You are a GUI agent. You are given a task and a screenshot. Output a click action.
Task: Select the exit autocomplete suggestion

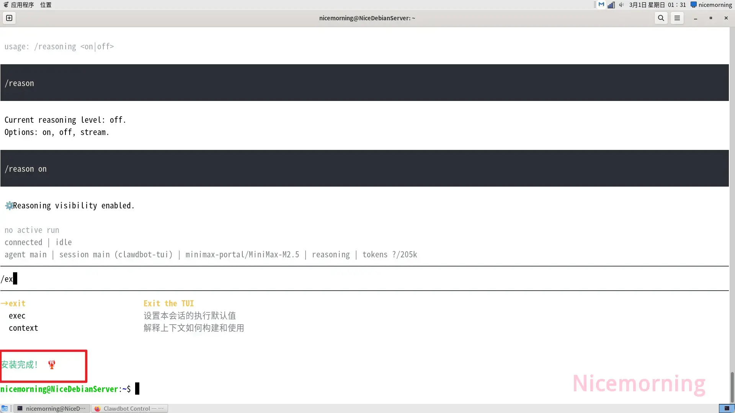tap(17, 304)
